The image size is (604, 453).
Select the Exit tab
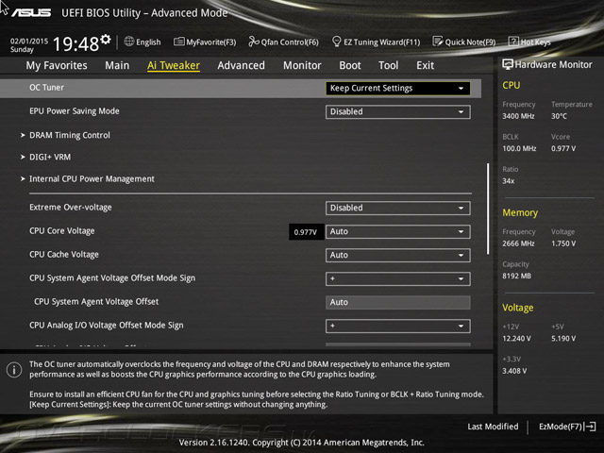(x=426, y=65)
